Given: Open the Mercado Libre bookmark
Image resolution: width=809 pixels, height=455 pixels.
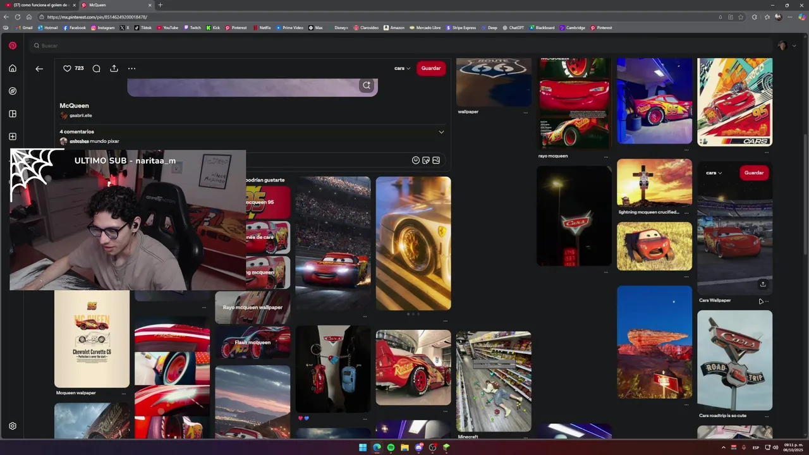Looking at the screenshot, I should click(424, 28).
